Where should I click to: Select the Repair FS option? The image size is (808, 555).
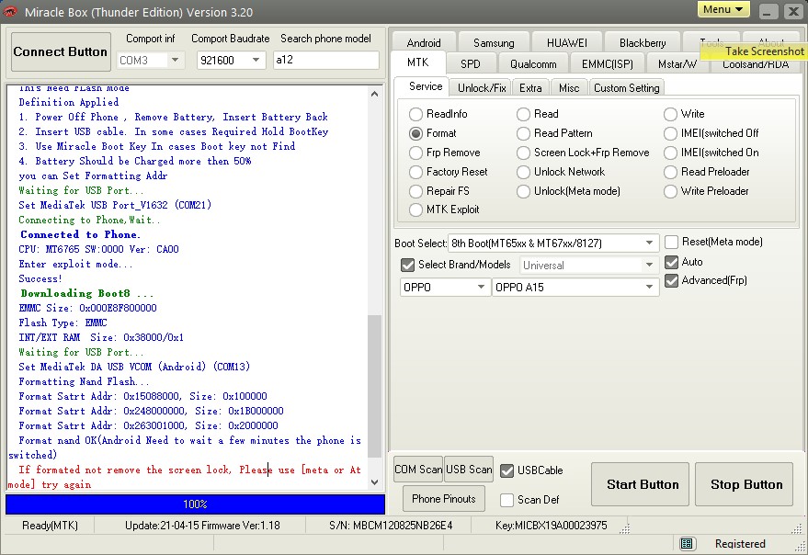point(439,191)
